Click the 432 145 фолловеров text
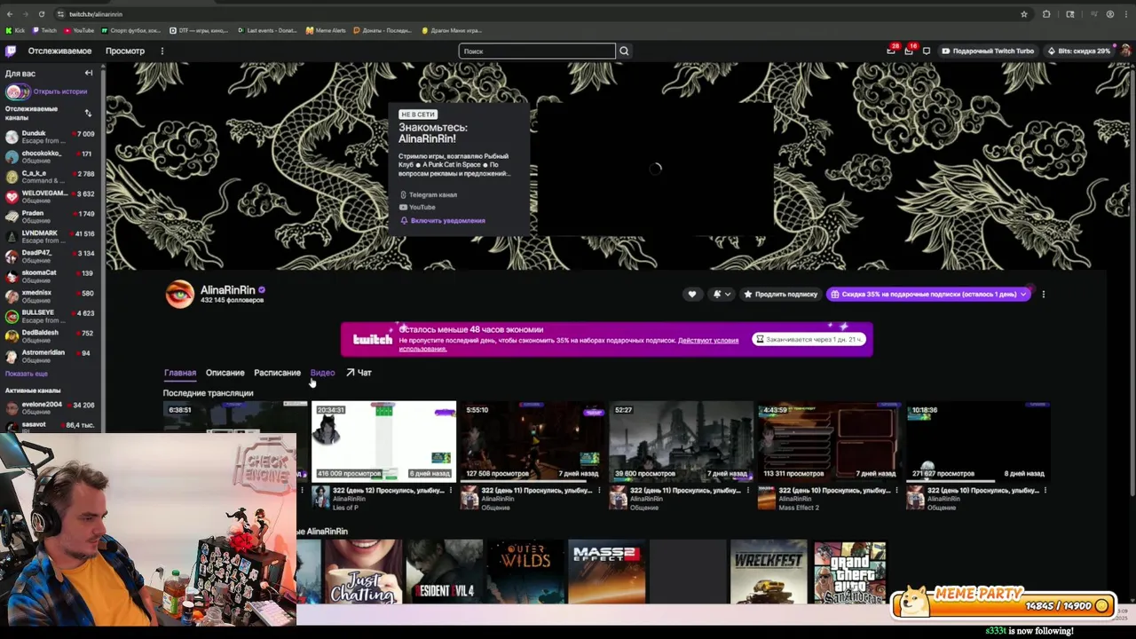Image resolution: width=1136 pixels, height=639 pixels. click(x=232, y=301)
